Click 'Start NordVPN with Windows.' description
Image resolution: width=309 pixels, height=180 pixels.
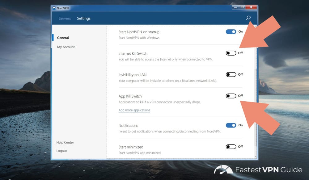click(x=139, y=38)
